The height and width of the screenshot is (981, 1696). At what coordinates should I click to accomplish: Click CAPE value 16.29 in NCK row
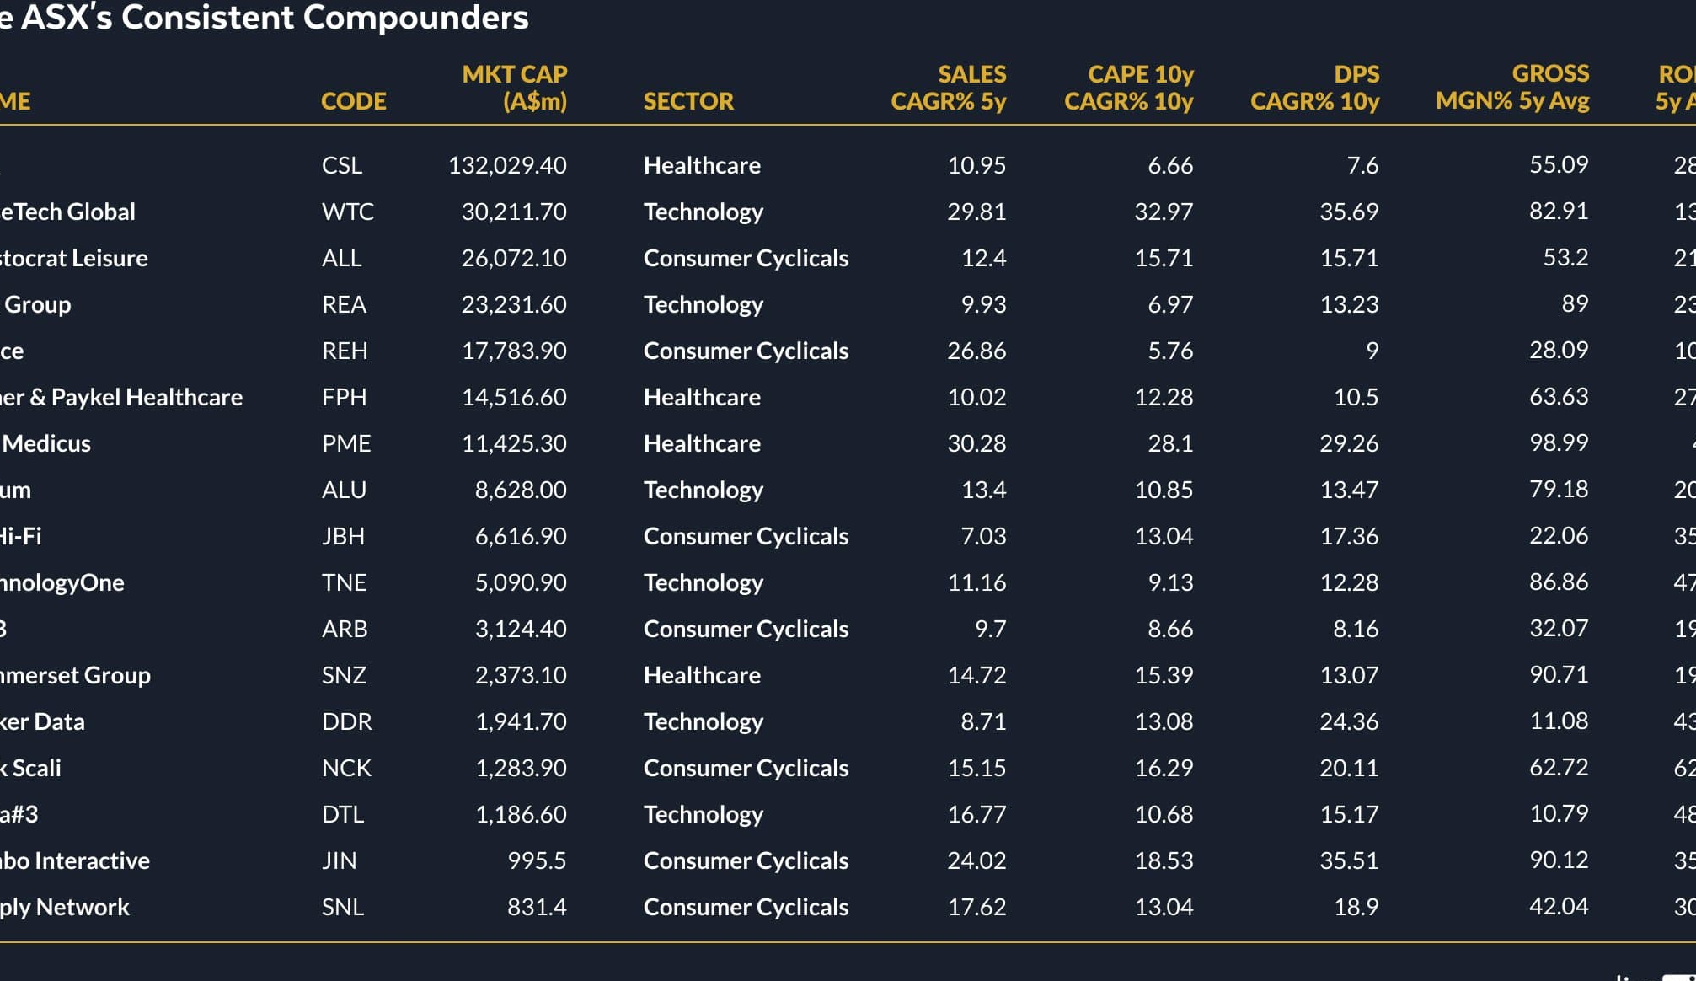(x=1164, y=768)
